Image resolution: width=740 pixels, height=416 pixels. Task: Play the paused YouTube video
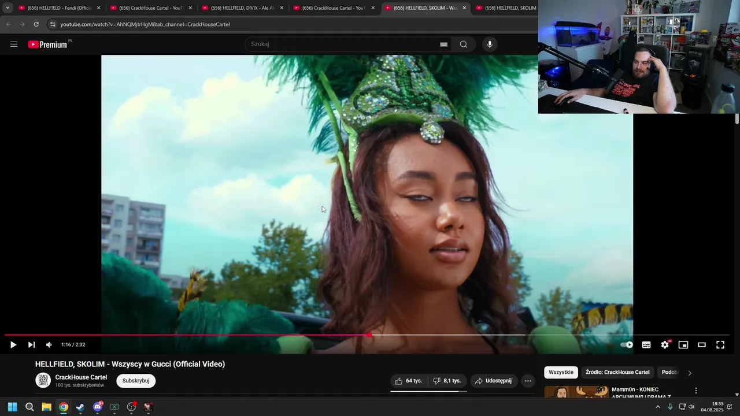13,345
